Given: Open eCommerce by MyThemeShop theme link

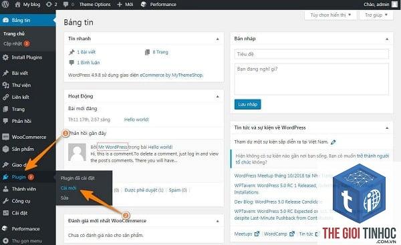Looking at the screenshot, I should pos(171,75).
